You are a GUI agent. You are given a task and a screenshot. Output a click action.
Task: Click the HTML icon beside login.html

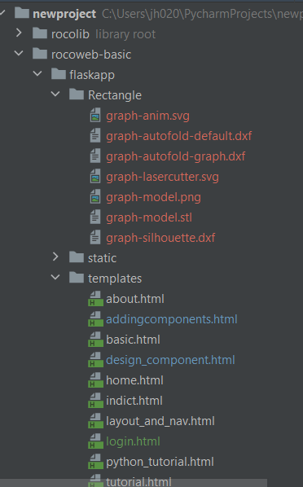(x=95, y=441)
